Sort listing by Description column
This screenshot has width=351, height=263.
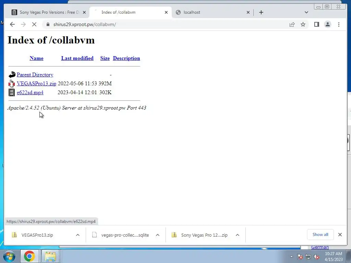click(126, 58)
